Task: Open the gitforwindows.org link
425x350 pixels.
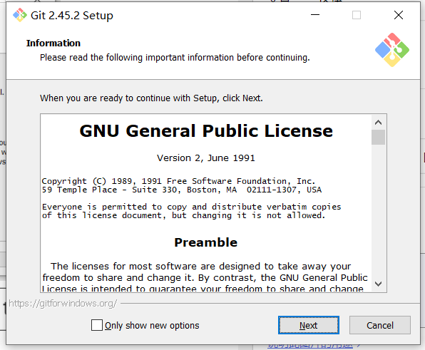Action: [63, 304]
